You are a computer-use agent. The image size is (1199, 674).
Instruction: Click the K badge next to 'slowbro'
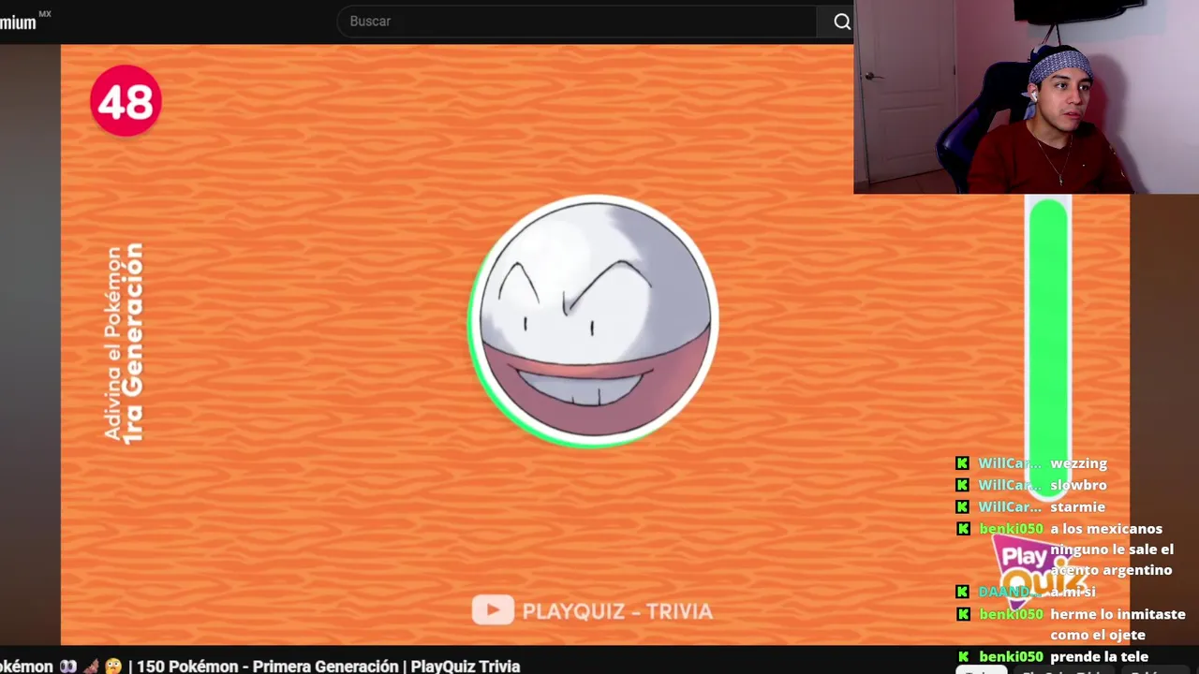coord(962,485)
